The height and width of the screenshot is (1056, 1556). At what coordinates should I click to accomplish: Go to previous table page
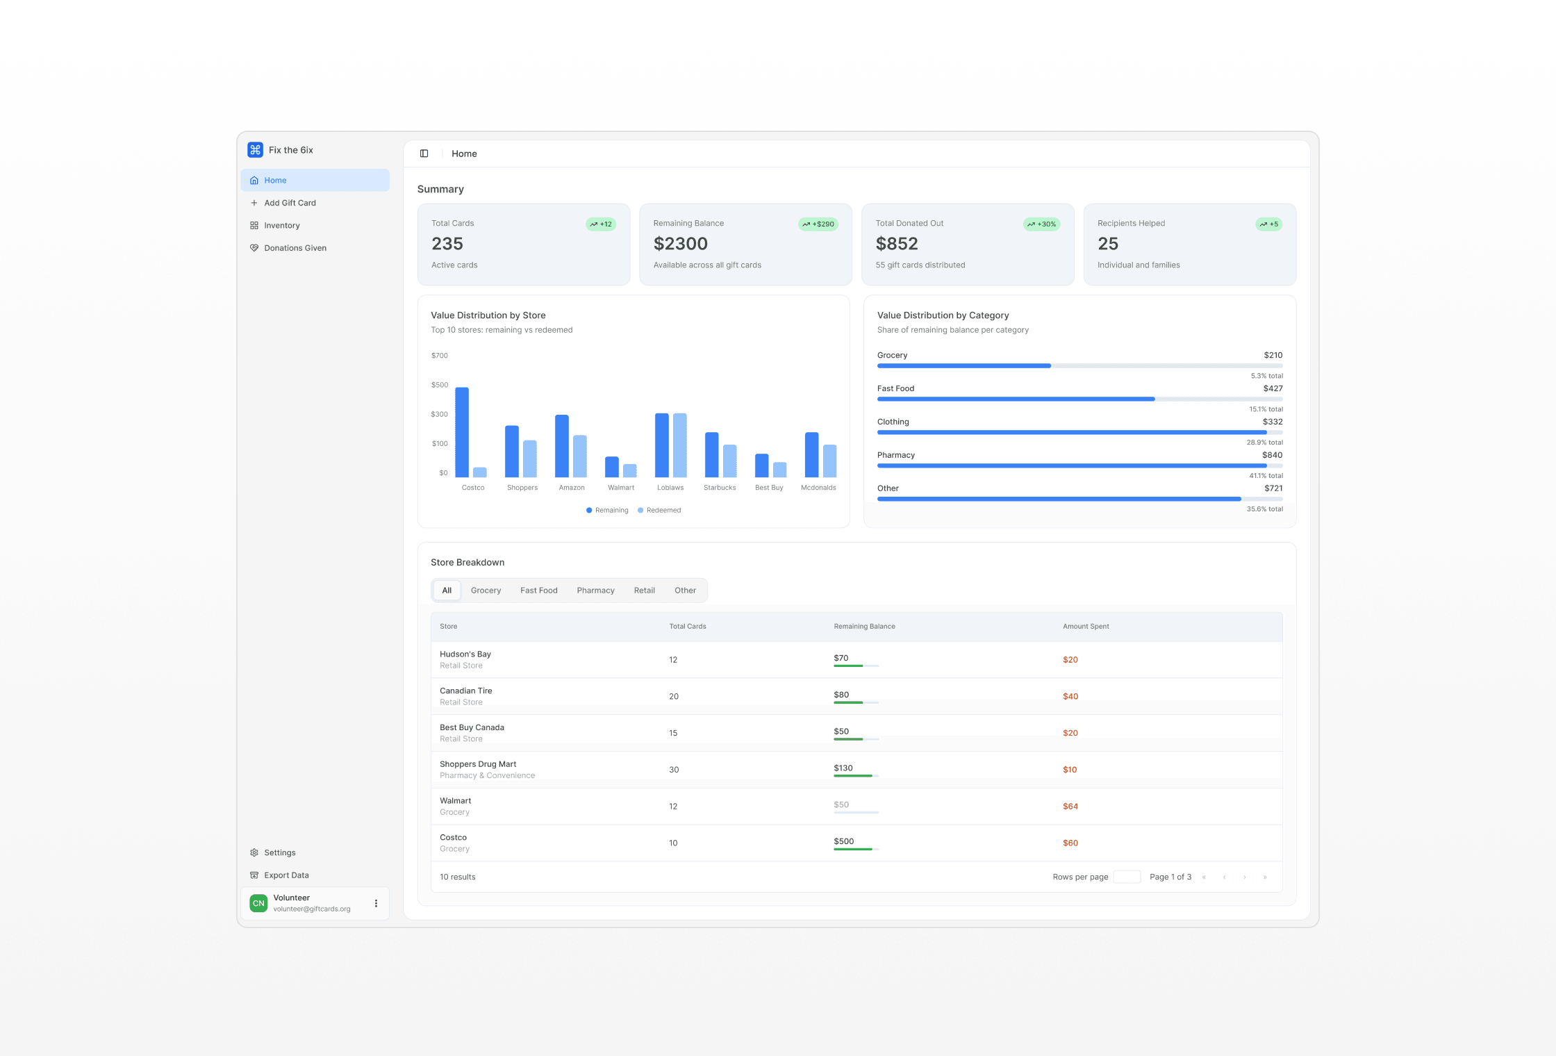click(x=1224, y=877)
